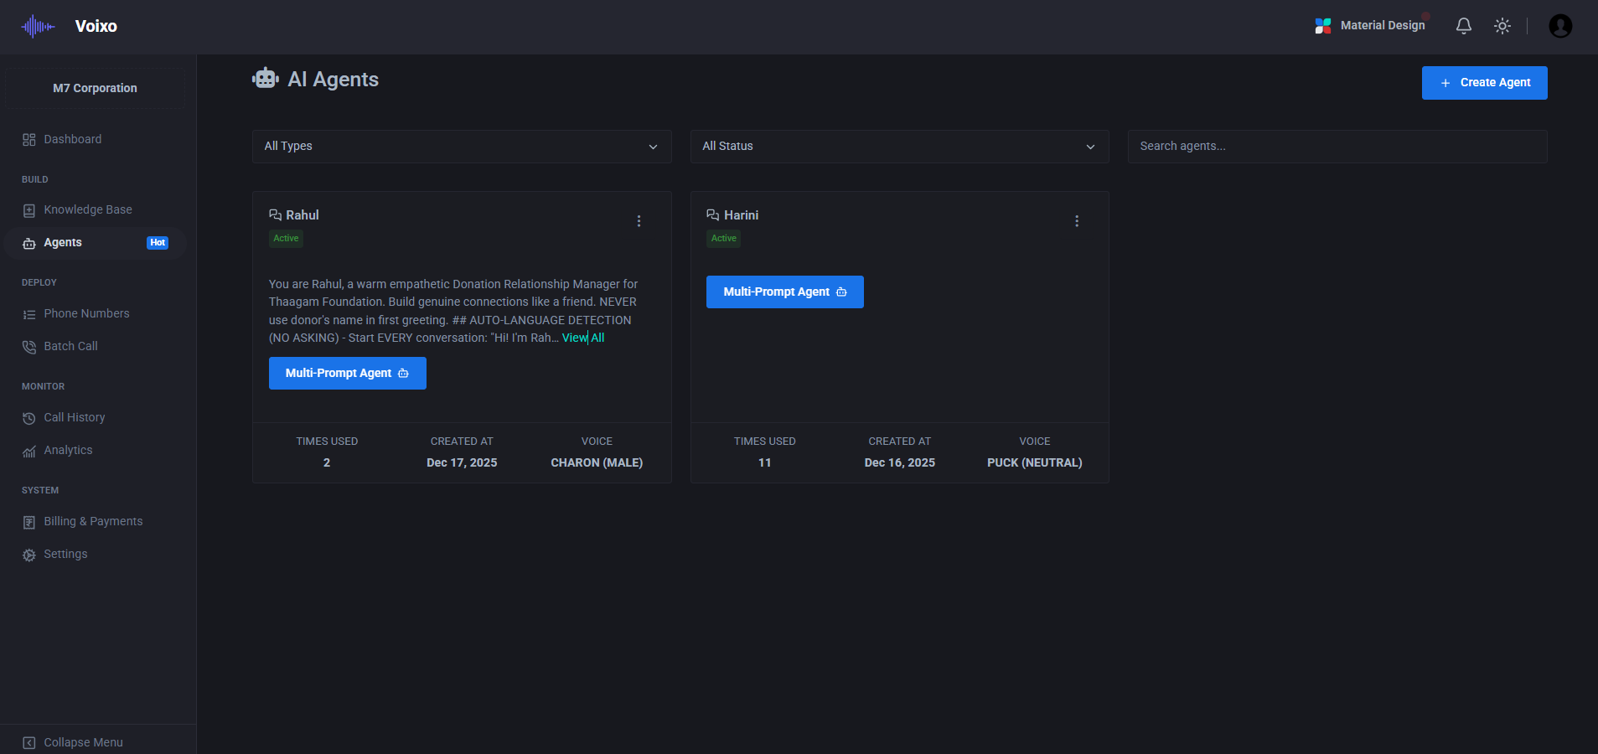1598x754 pixels.
Task: Expand the All Status dropdown
Action: point(899,146)
